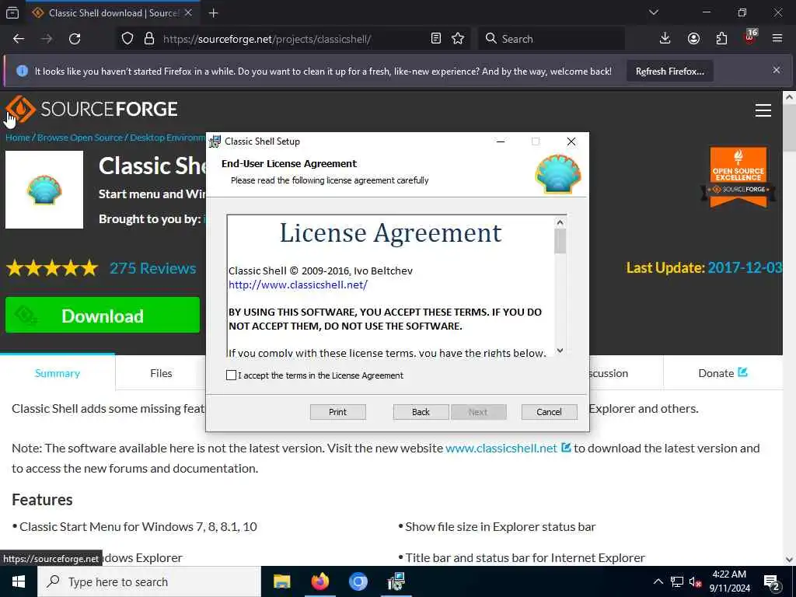Open Firefox tracking protection shield icon
Image resolution: width=796 pixels, height=597 pixels.
coord(127,39)
